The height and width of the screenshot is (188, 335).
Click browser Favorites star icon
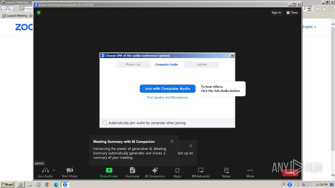coord(324,9)
